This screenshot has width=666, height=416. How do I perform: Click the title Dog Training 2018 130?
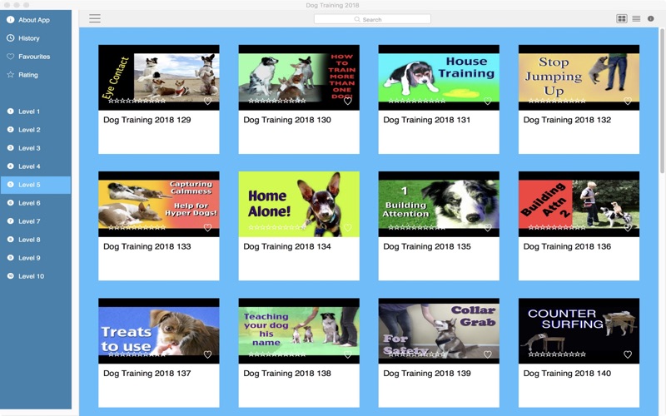click(287, 120)
